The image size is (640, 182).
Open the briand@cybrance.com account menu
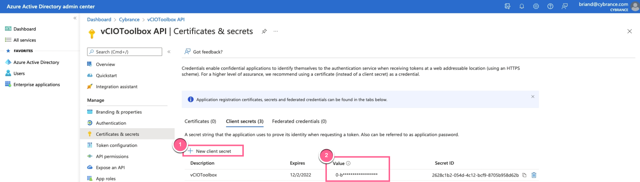tap(608, 6)
